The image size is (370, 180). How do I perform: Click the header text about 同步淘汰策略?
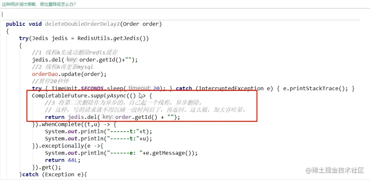39,4
